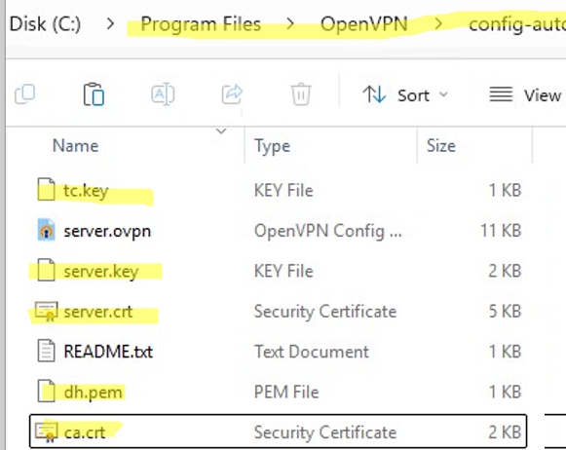Click the README.txt text document icon
The image size is (566, 450).
point(46,351)
